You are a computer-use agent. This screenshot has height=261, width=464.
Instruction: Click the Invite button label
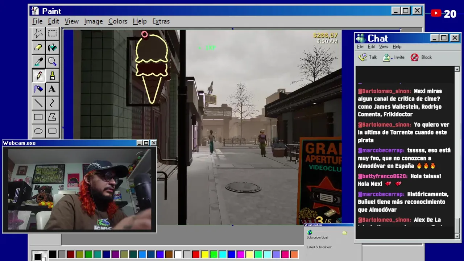click(399, 57)
